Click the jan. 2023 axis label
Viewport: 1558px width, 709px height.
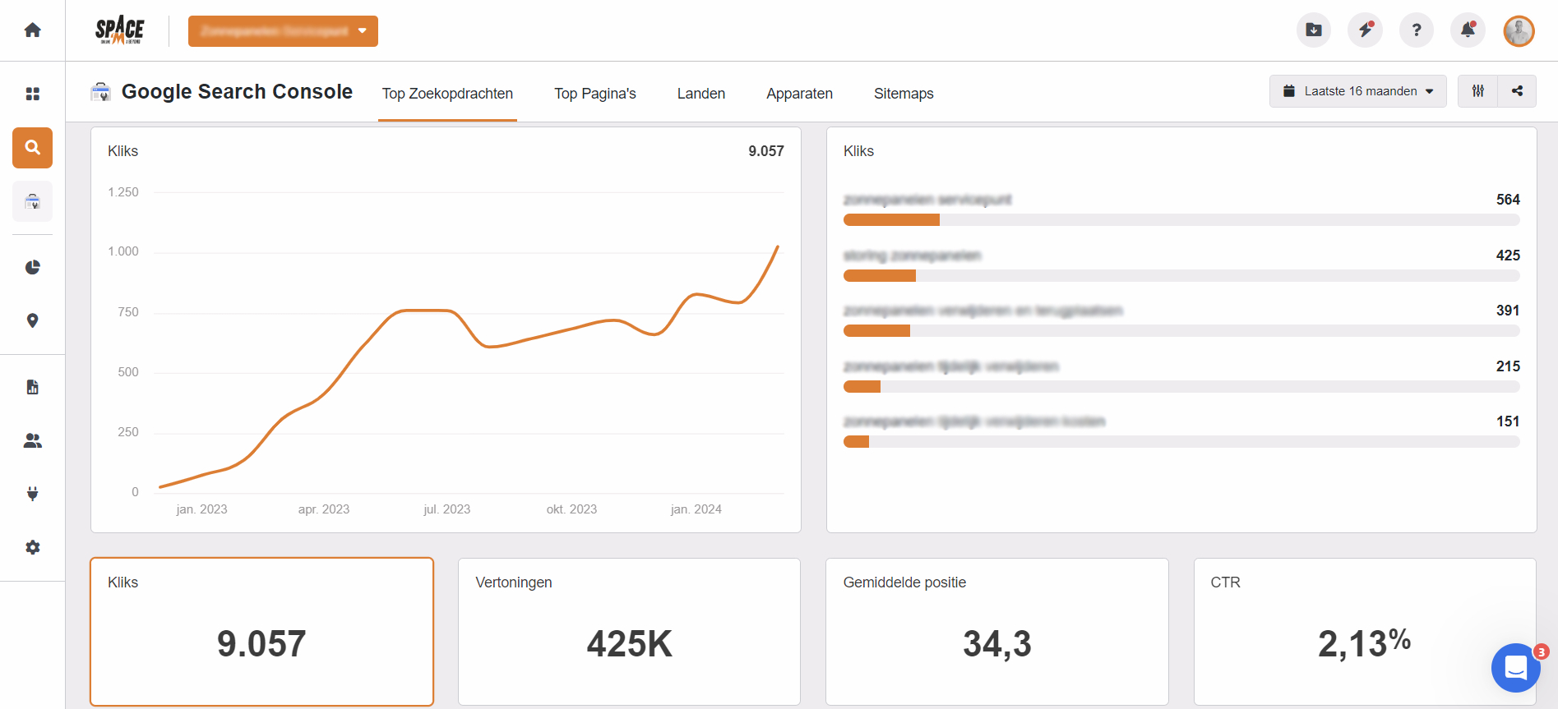pyautogui.click(x=201, y=509)
